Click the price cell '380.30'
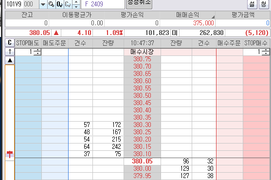 click(x=142, y=125)
